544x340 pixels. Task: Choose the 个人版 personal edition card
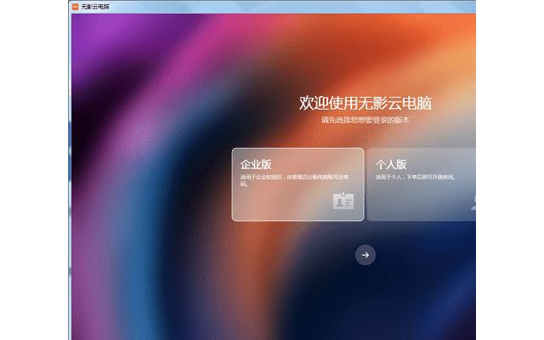pyautogui.click(x=422, y=184)
